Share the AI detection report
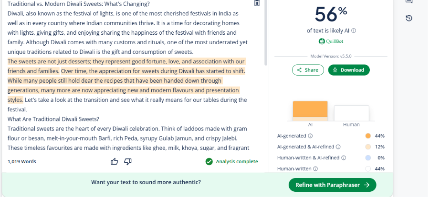 [308, 70]
